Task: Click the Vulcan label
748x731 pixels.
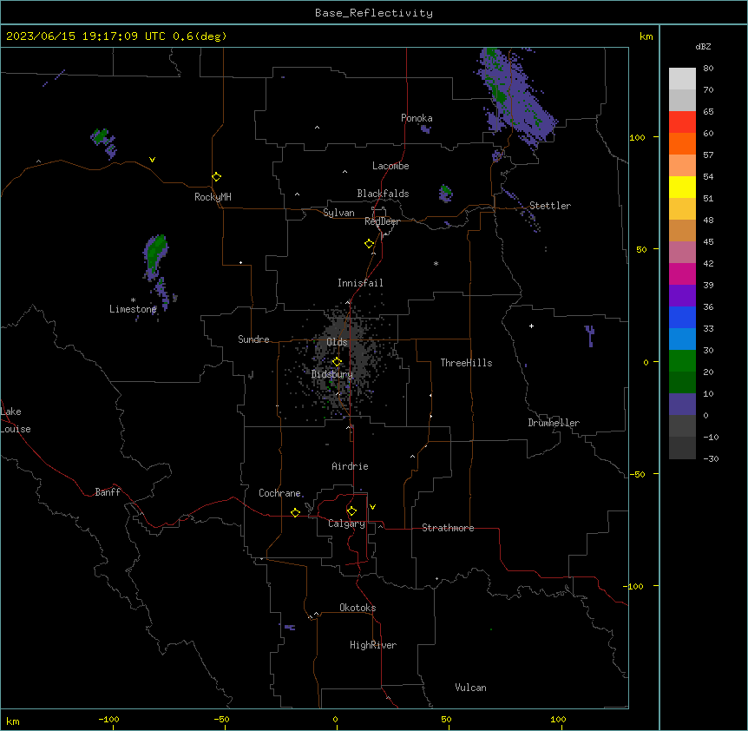Action: pos(470,688)
